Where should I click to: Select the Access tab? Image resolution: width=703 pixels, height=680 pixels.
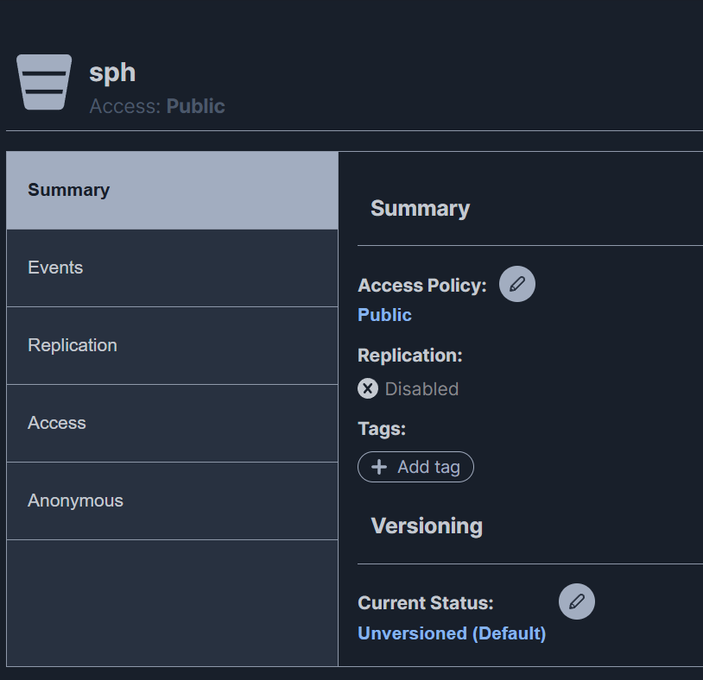pyautogui.click(x=172, y=423)
